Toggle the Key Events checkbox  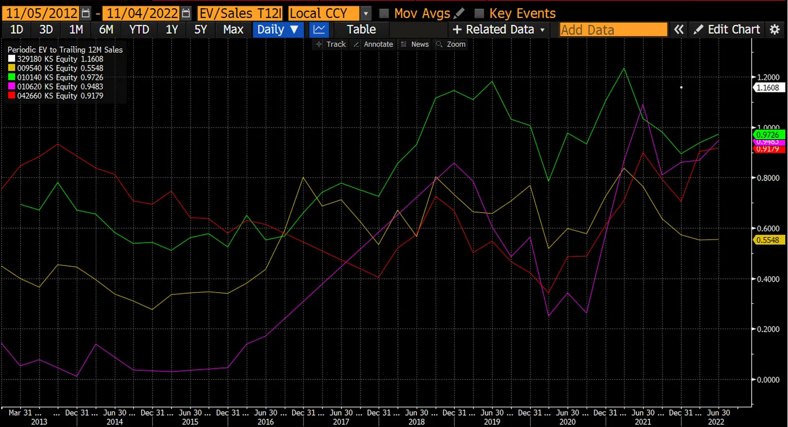click(x=479, y=14)
